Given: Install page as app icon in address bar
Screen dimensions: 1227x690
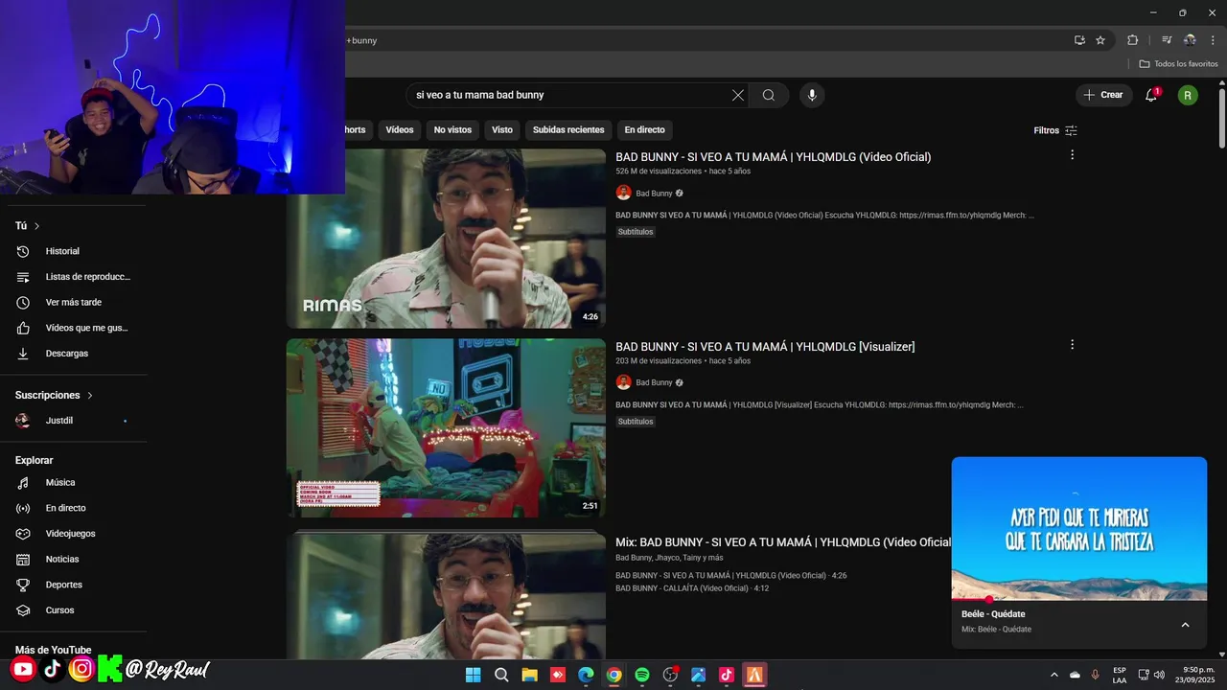Looking at the screenshot, I should 1079,40.
